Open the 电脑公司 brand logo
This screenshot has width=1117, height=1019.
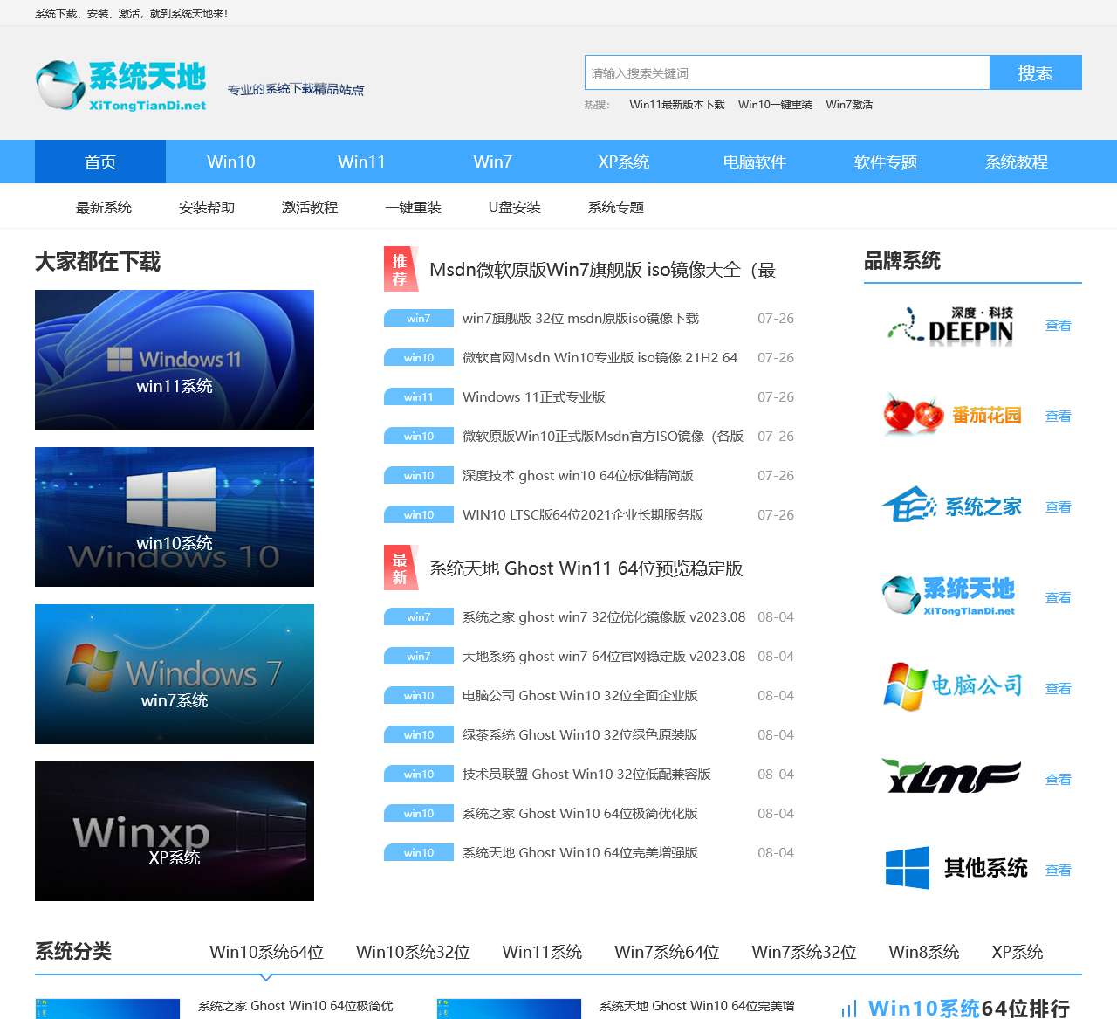click(951, 688)
